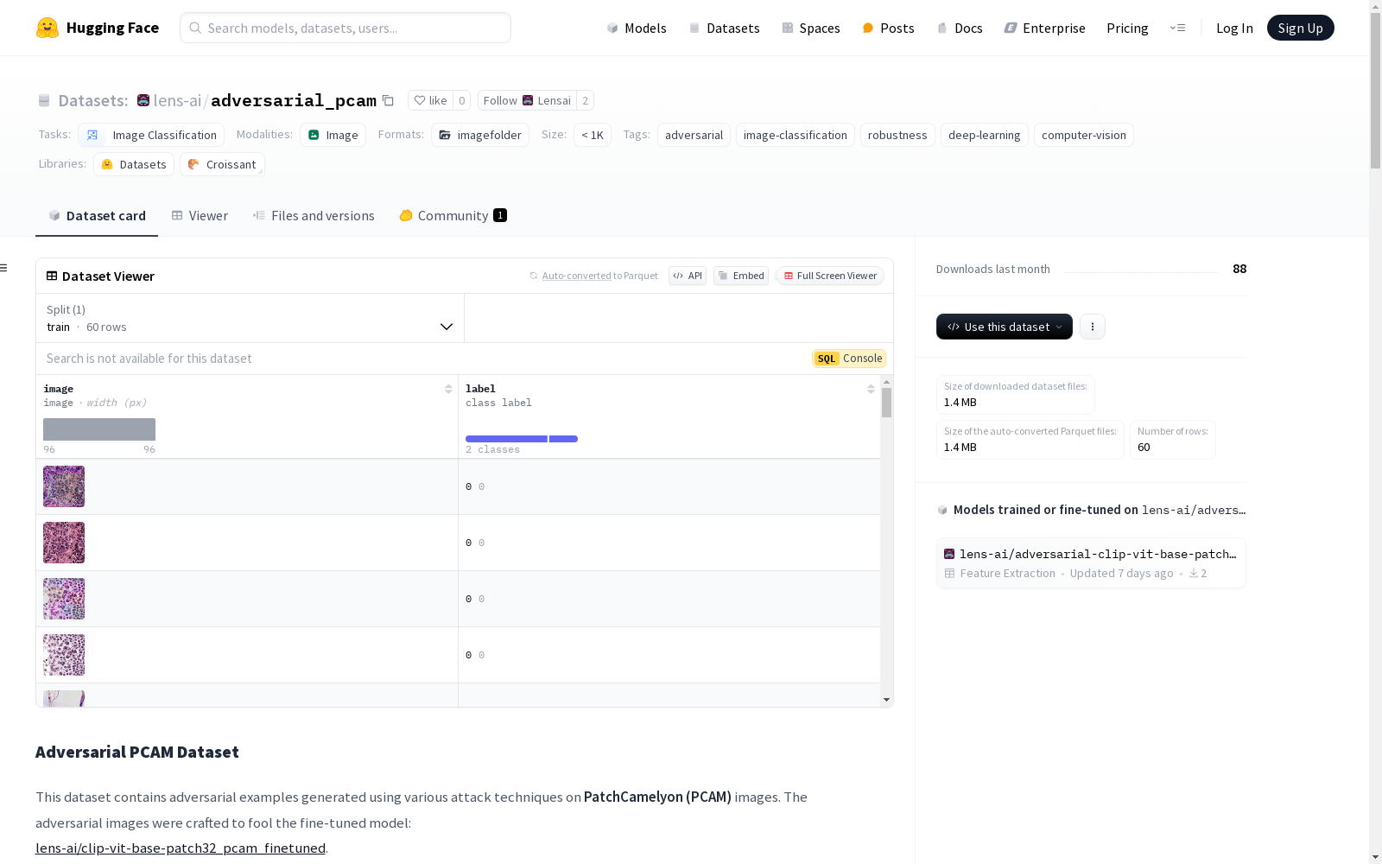The width and height of the screenshot is (1382, 864).
Task: Click the Auto-converted link
Action: 576,276
